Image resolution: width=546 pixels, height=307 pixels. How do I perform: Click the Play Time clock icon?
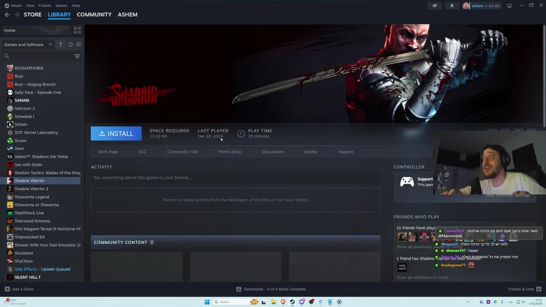pyautogui.click(x=241, y=133)
